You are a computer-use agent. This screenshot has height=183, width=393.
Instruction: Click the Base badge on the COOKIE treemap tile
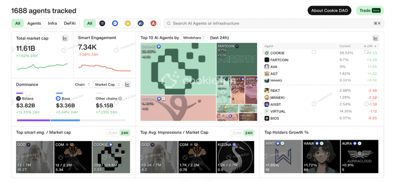tap(159, 47)
